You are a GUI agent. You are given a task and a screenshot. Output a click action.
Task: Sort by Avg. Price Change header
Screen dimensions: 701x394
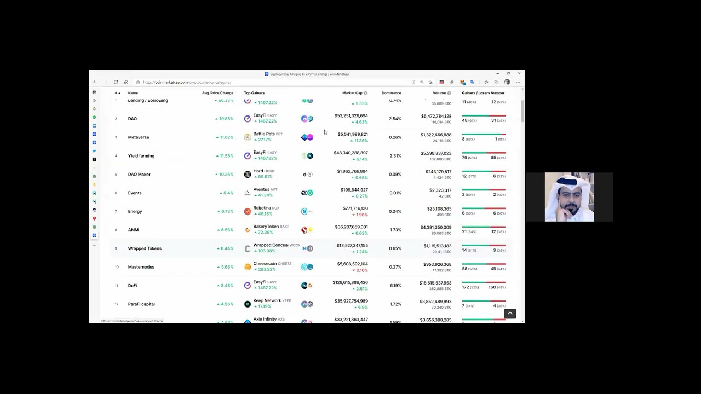(217, 93)
